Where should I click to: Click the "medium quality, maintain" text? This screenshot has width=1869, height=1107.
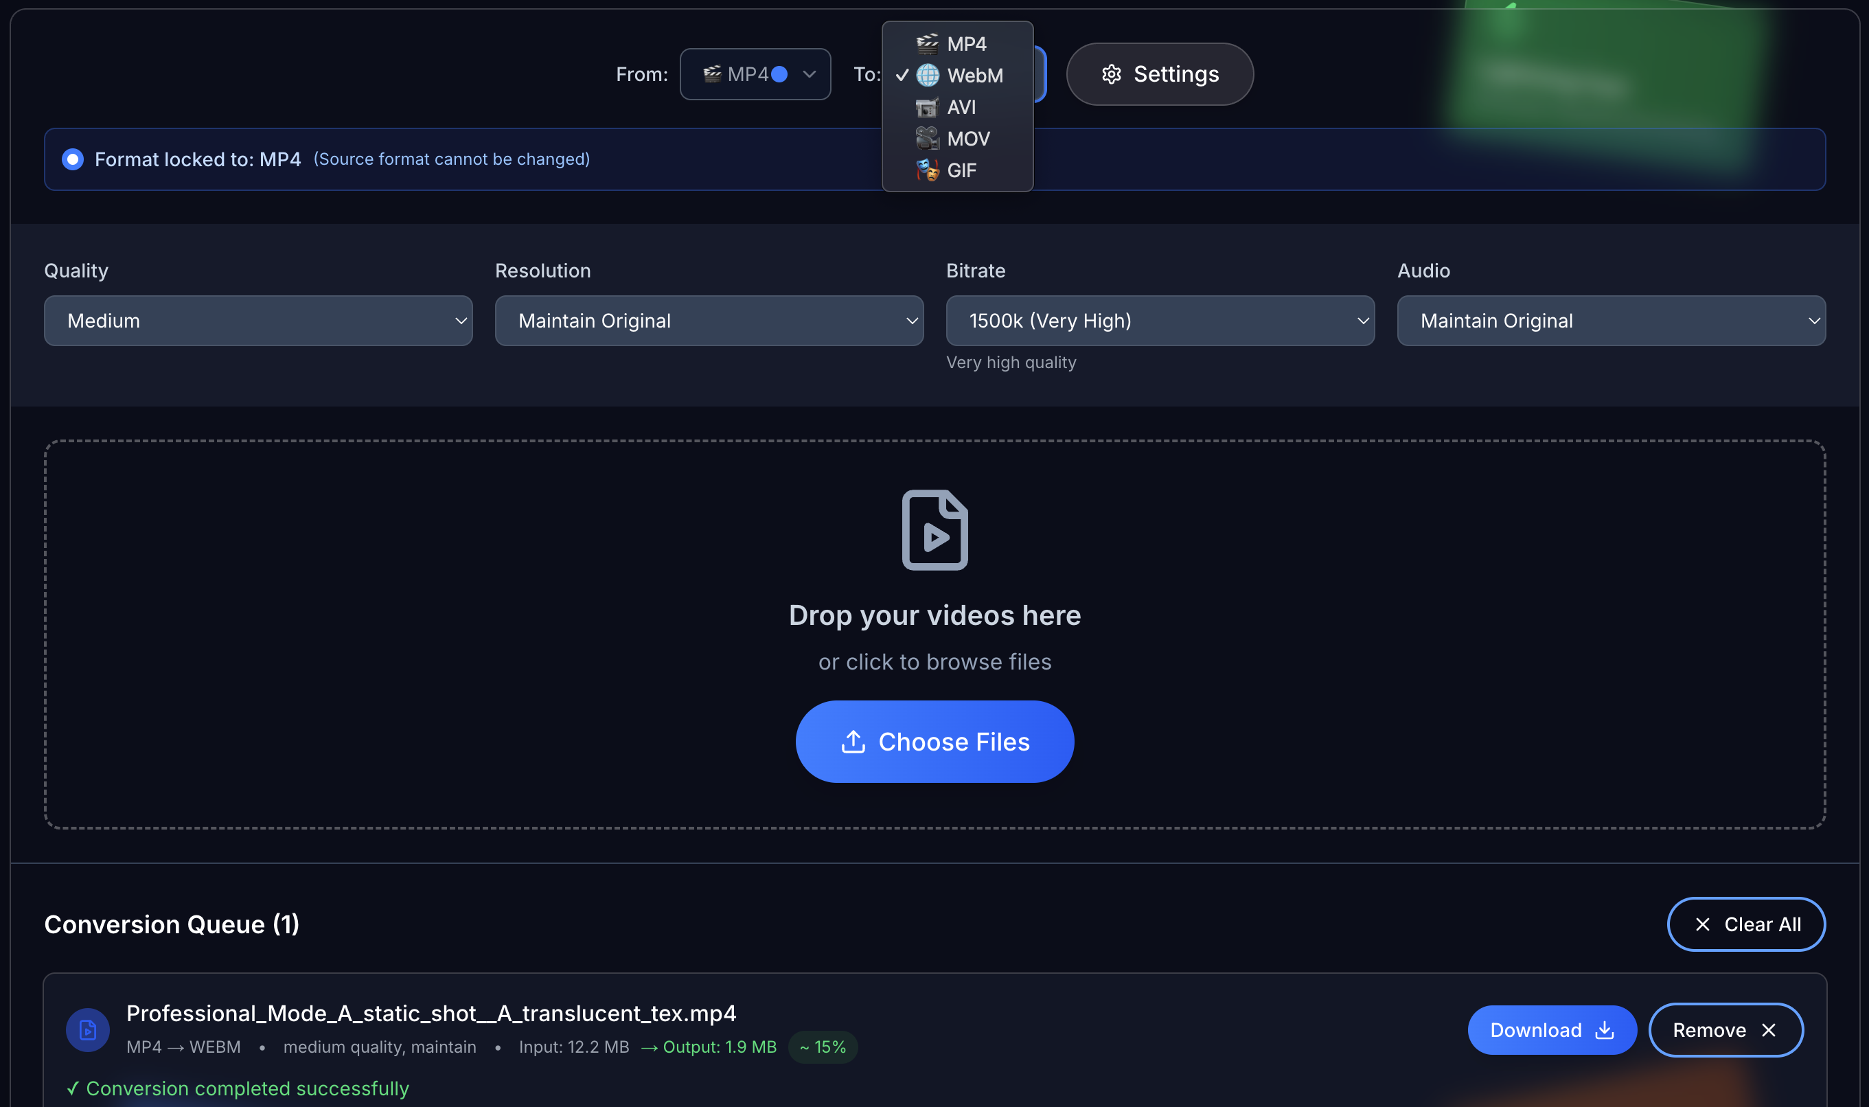pyautogui.click(x=380, y=1047)
